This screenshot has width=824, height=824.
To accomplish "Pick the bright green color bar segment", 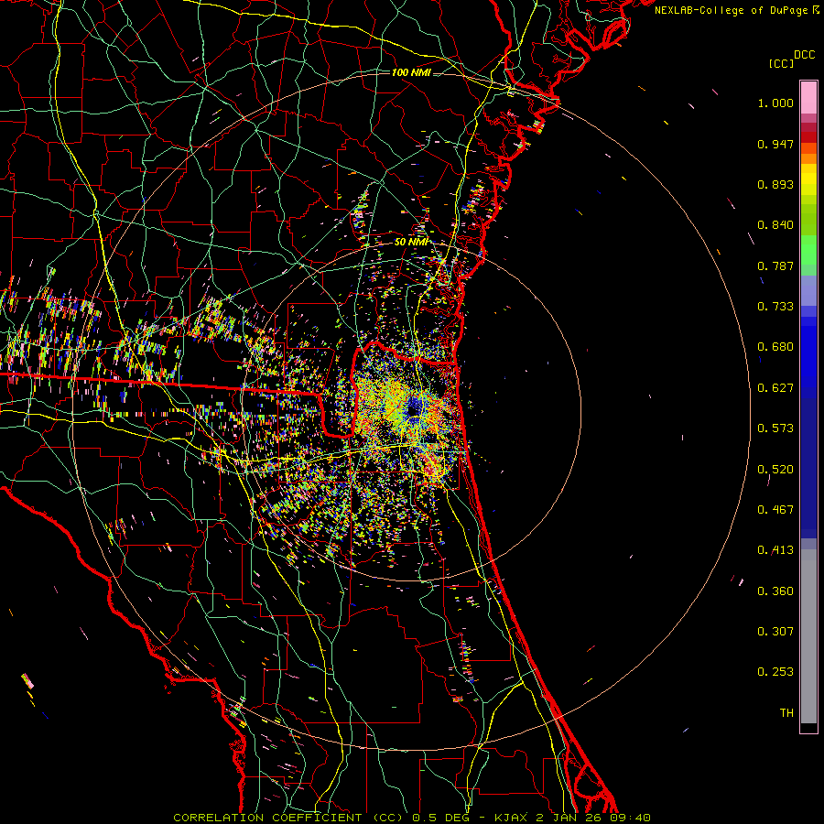I will (808, 250).
